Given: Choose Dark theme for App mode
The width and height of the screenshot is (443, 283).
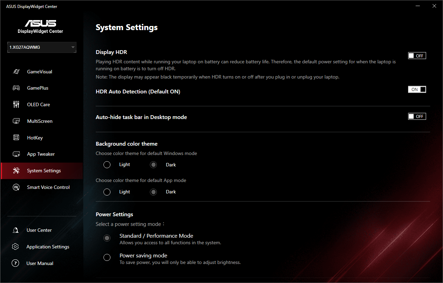Looking at the screenshot, I should click(x=153, y=192).
